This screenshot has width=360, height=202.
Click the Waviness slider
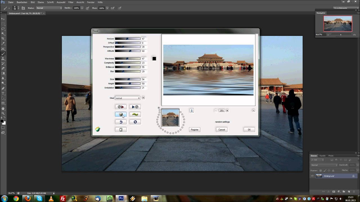128,59
